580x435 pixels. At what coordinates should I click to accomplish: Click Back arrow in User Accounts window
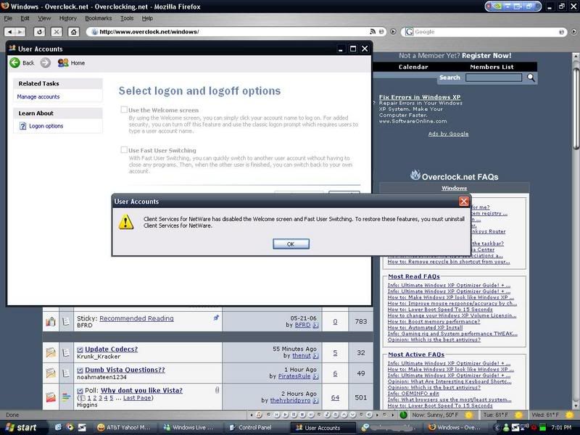(x=15, y=63)
